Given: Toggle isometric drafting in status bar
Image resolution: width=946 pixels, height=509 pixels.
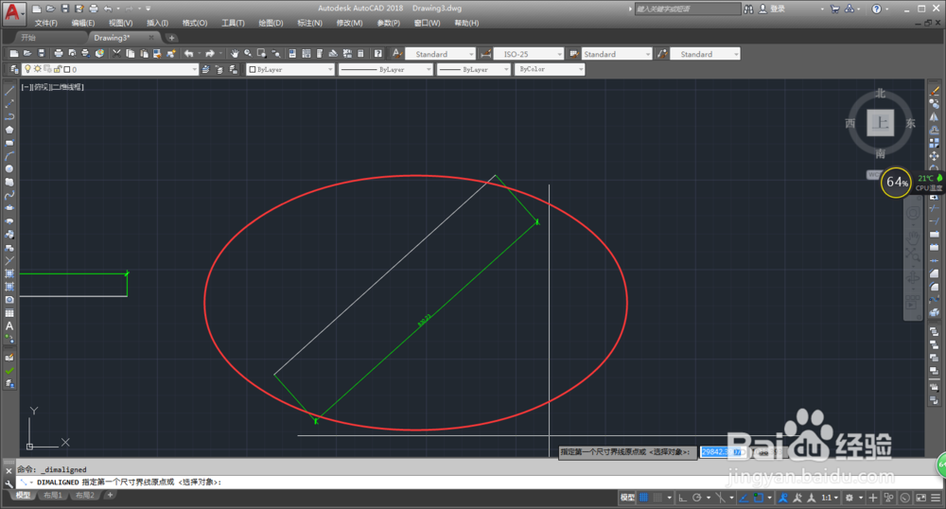Looking at the screenshot, I should [720, 498].
